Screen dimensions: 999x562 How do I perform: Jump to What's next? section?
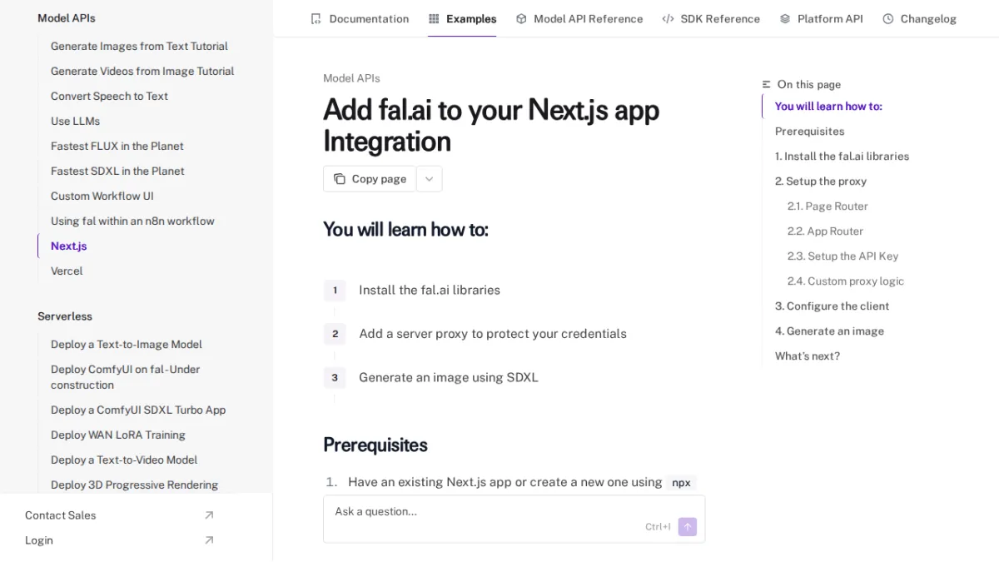[x=808, y=356]
